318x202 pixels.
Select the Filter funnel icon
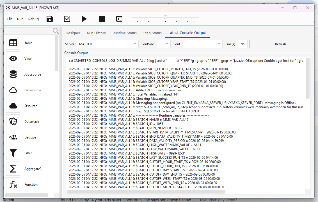[x=13, y=153]
